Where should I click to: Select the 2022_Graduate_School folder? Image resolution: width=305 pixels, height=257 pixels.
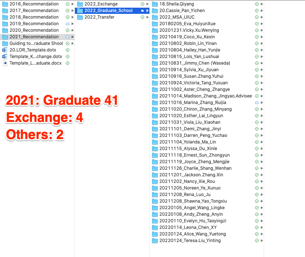pos(112,11)
